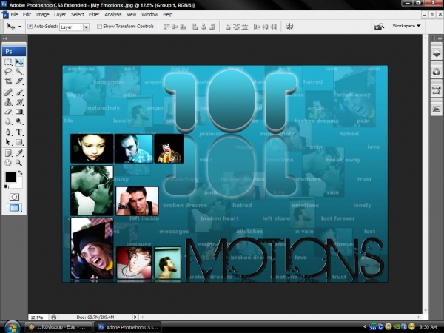Click the zoom percentage field 12.5%

(x=37, y=317)
